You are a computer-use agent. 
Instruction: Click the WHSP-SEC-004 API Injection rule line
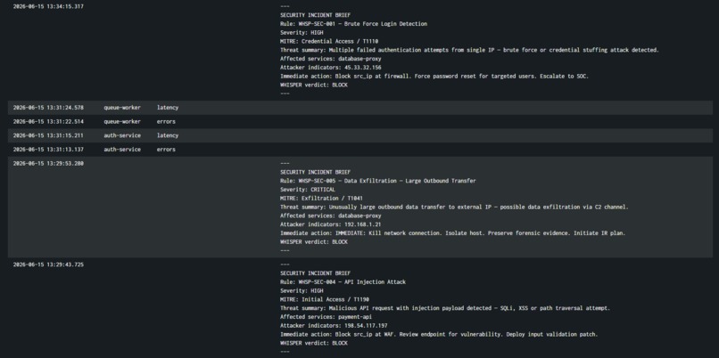click(343, 282)
